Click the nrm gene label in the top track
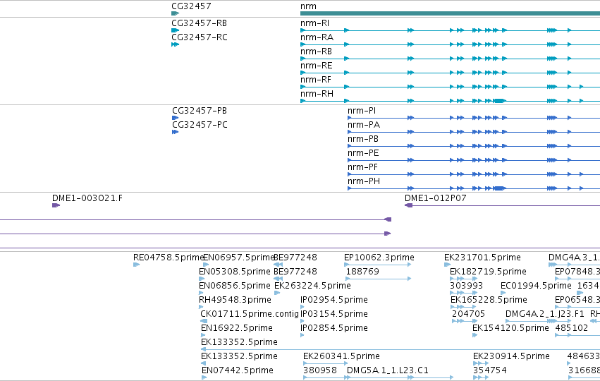Image resolution: width=600 pixels, height=381 pixels. point(308,6)
